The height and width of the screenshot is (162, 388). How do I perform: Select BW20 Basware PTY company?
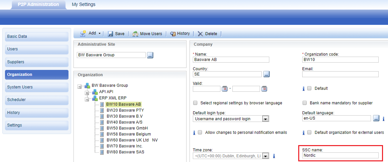(125, 110)
